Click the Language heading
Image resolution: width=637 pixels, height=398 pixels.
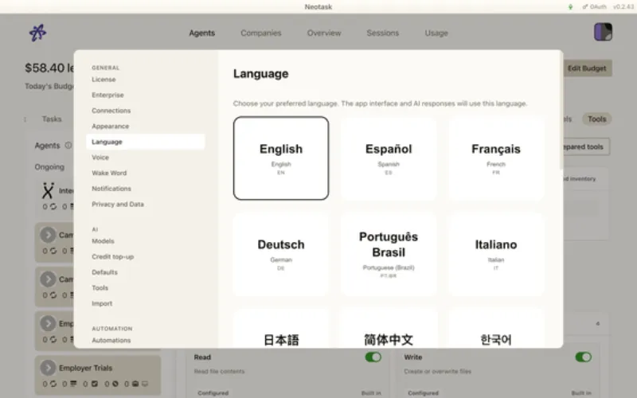tap(261, 74)
